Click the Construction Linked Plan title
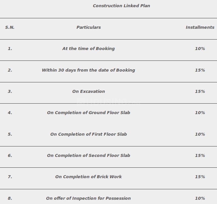This screenshot has width=217, height=204. [x=121, y=6]
